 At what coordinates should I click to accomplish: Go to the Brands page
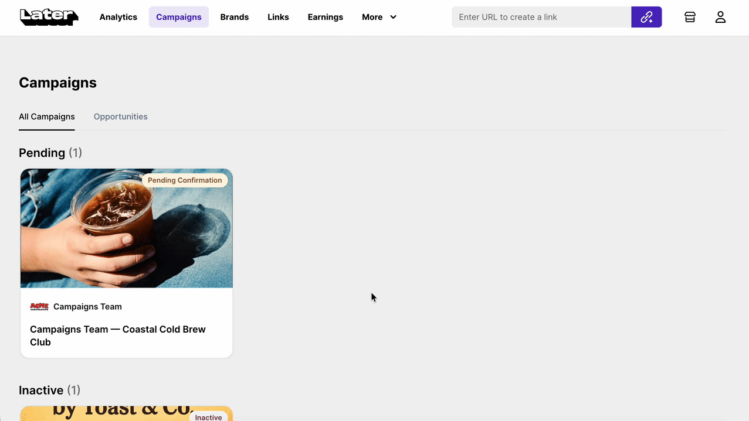point(235,17)
